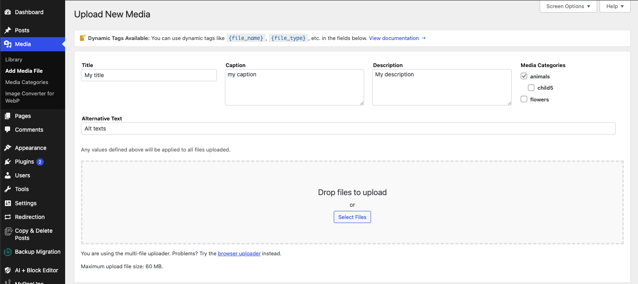Open the media Library submenu item
This screenshot has height=284, width=638.
(x=14, y=59)
